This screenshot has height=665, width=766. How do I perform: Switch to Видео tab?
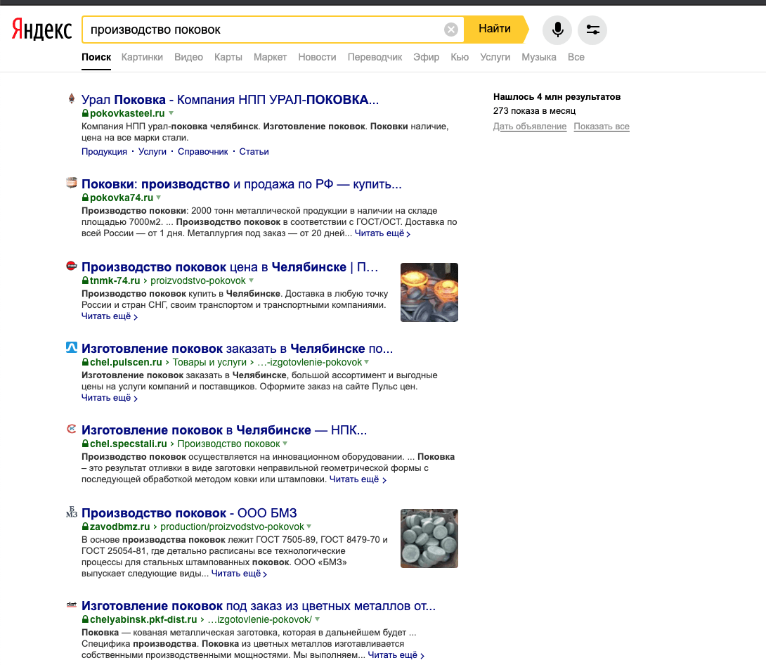pos(188,57)
